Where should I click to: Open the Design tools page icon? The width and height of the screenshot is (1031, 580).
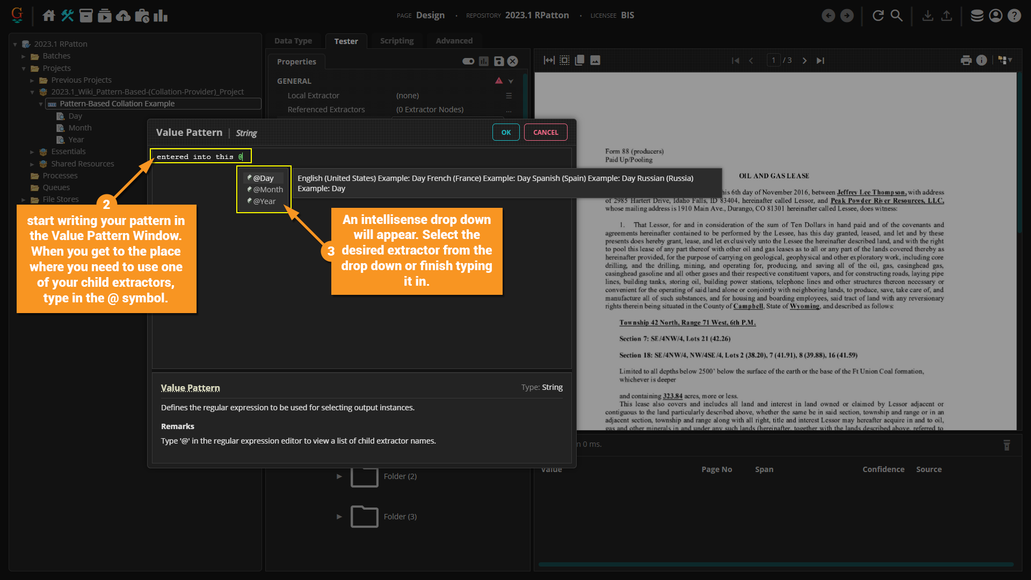[x=67, y=16]
